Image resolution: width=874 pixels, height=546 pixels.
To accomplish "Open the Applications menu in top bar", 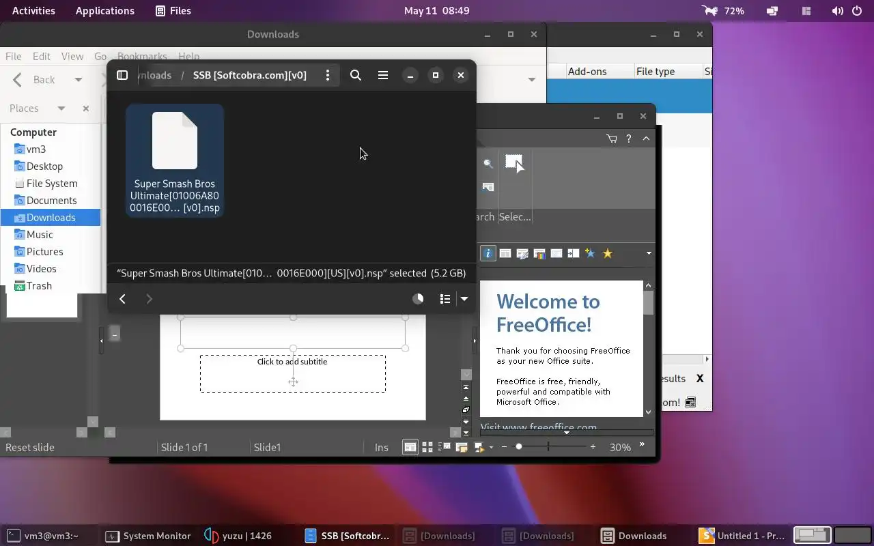I will coord(105,10).
